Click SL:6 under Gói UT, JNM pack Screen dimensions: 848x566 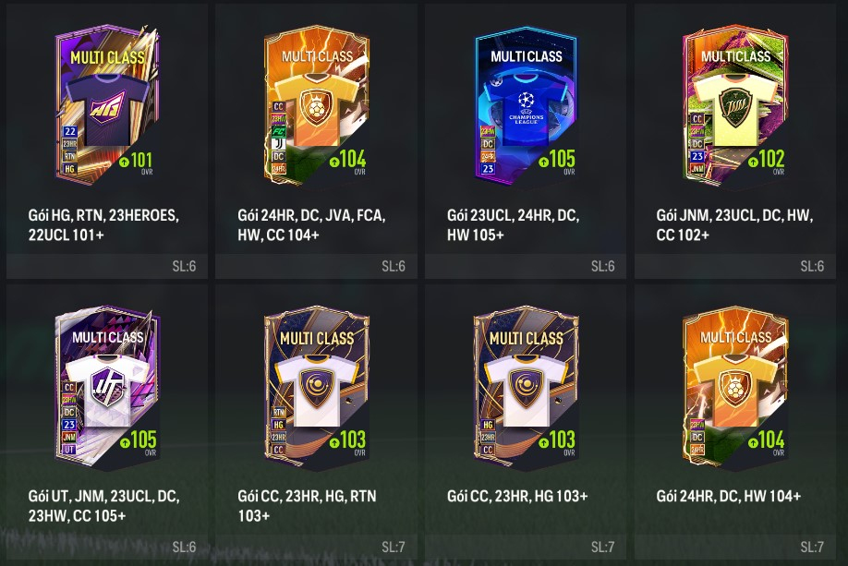[x=184, y=548]
